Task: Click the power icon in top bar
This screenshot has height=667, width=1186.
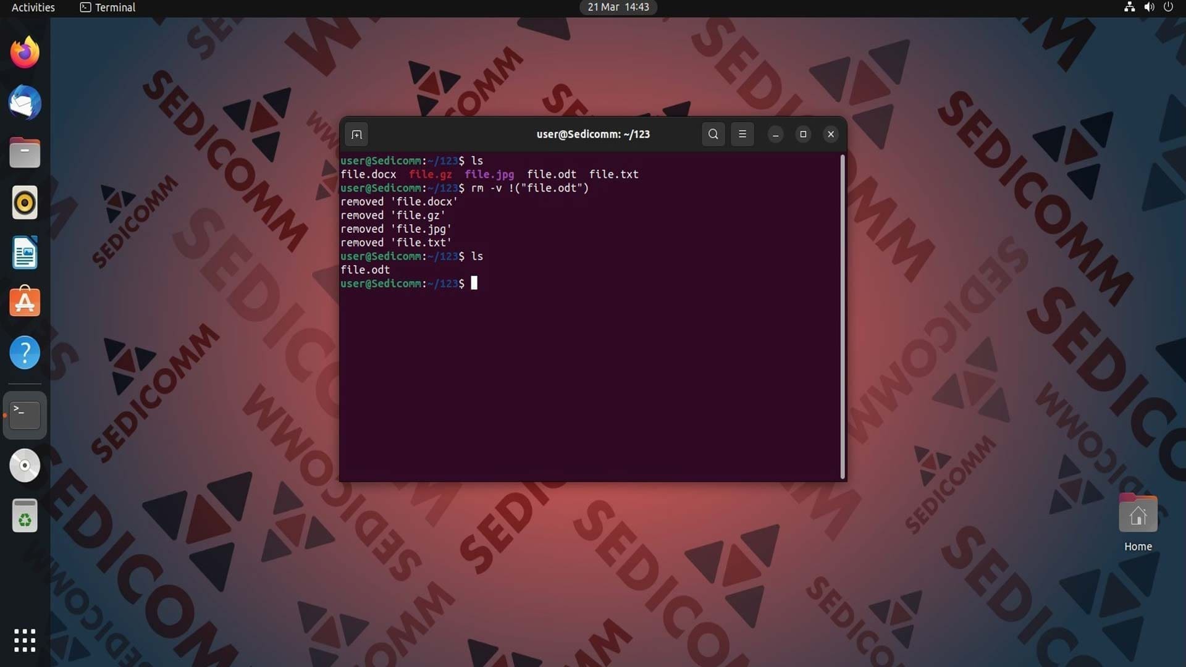Action: (x=1168, y=7)
